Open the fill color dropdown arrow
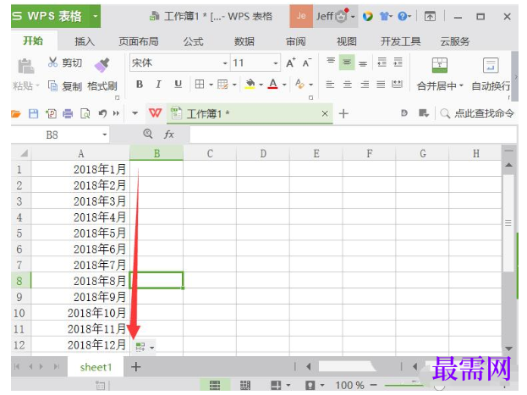This screenshot has height=395, width=527. click(261, 85)
